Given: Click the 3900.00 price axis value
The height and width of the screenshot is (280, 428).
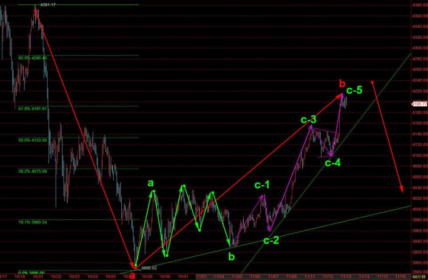Looking at the screenshot, I should pyautogui.click(x=420, y=263).
